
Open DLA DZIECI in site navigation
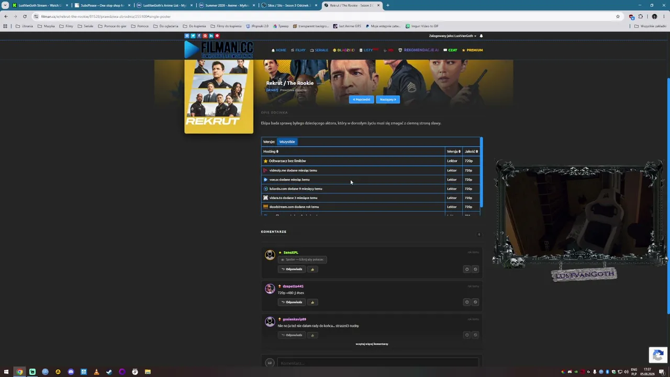tap(344, 50)
